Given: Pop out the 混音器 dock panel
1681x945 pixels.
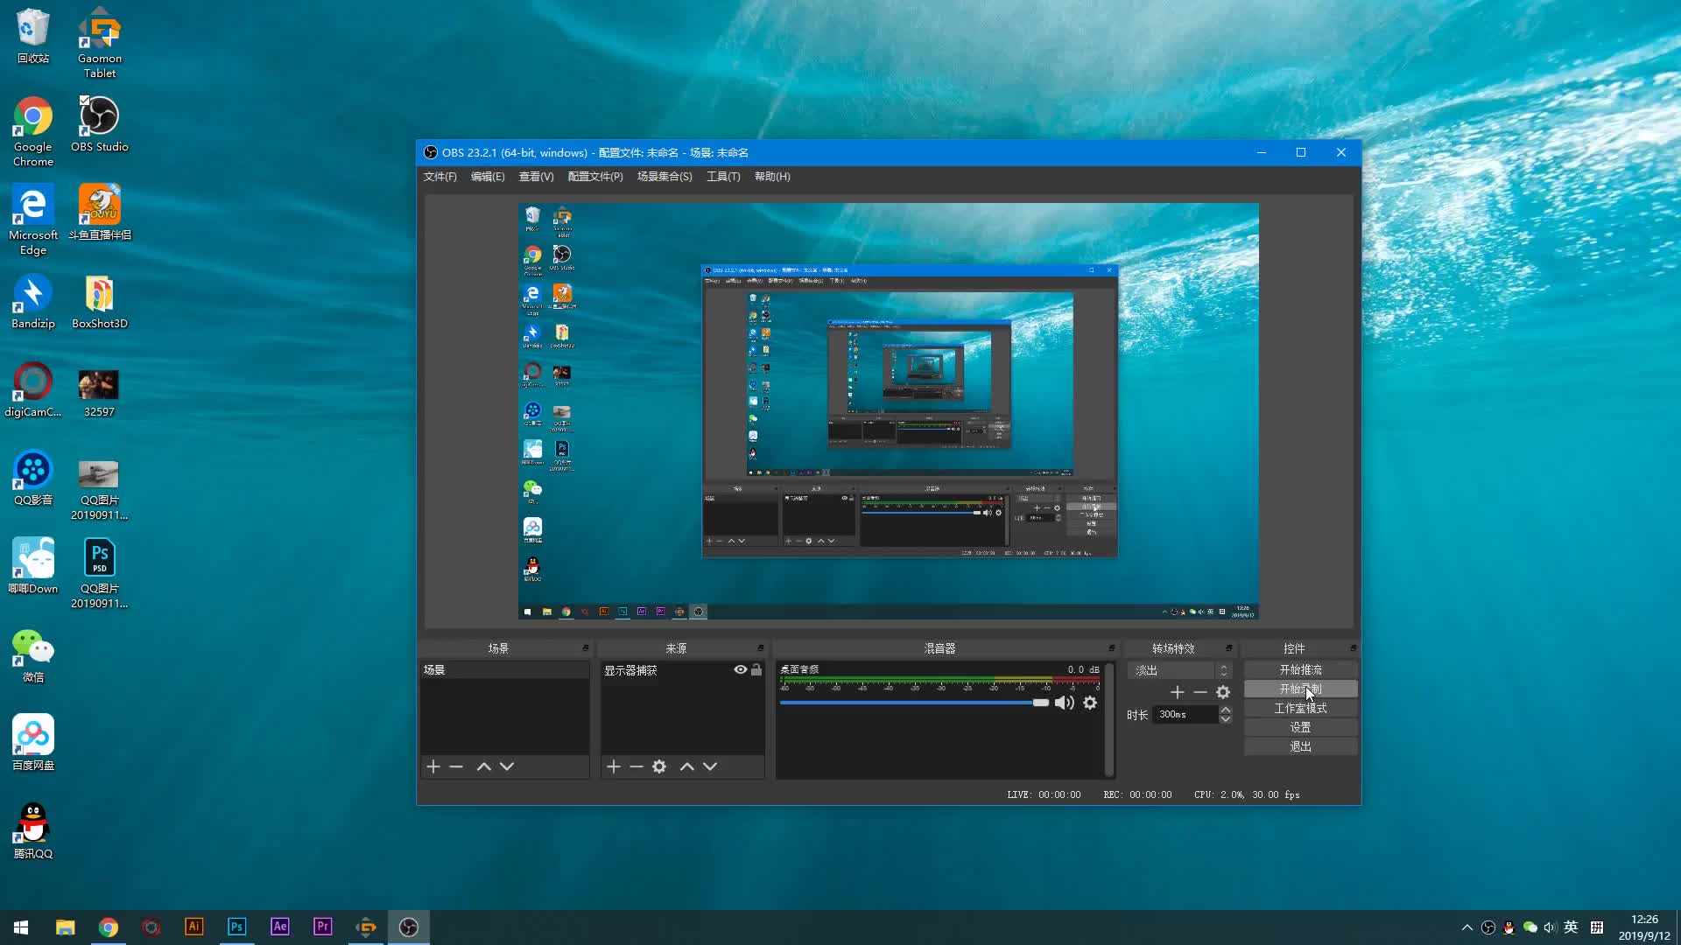Looking at the screenshot, I should 1111,648.
